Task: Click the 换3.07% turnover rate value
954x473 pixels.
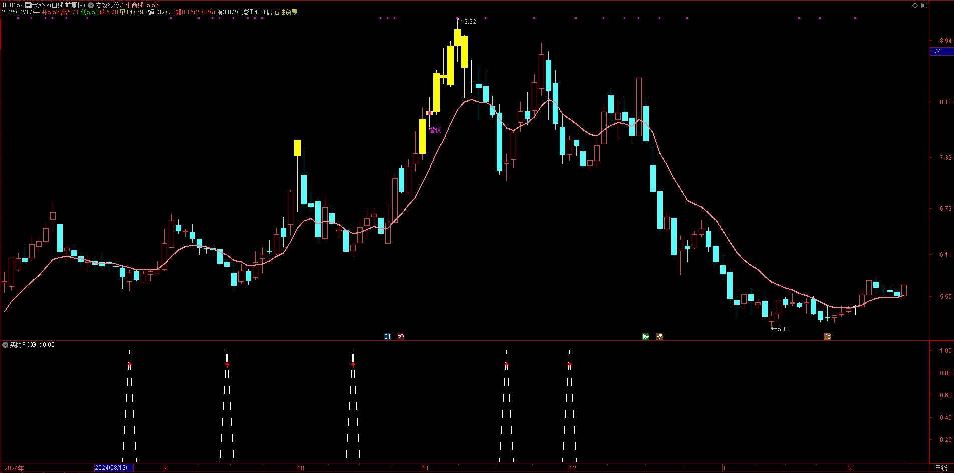Action: click(x=228, y=12)
